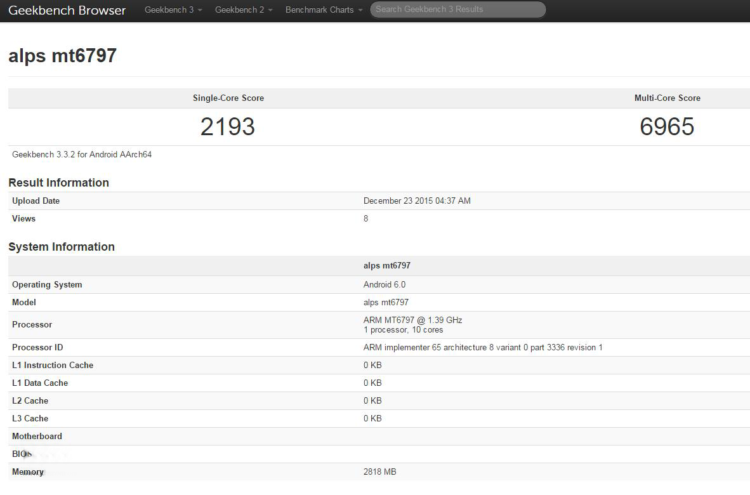
Task: Select the Single-Core Score column header
Action: click(228, 98)
